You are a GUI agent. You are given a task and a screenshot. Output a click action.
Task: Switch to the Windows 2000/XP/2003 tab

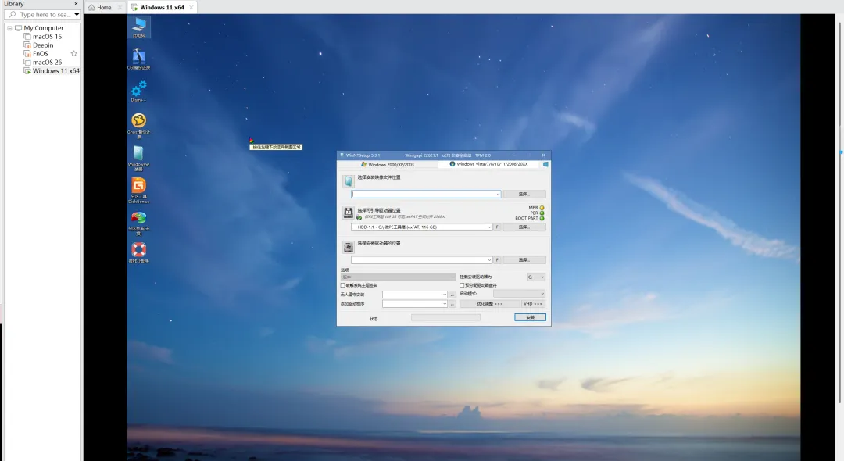pos(387,165)
